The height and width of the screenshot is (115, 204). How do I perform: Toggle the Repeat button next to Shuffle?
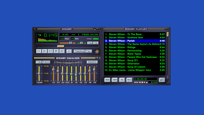(x=89, y=51)
